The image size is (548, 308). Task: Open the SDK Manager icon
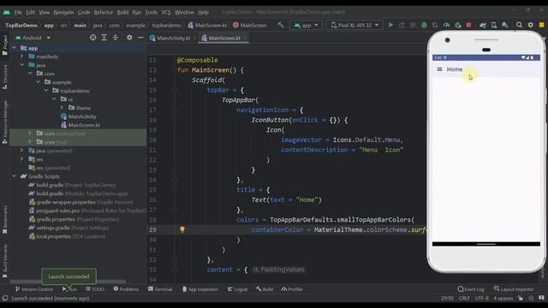pyautogui.click(x=505, y=25)
